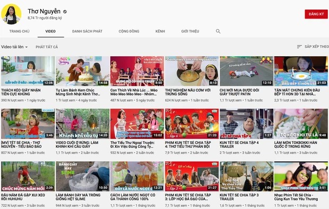
Task: Open video THỬ NGHIỆM NẤU CƠM VỚI TRỨNG SỐNG
Action: point(188,92)
